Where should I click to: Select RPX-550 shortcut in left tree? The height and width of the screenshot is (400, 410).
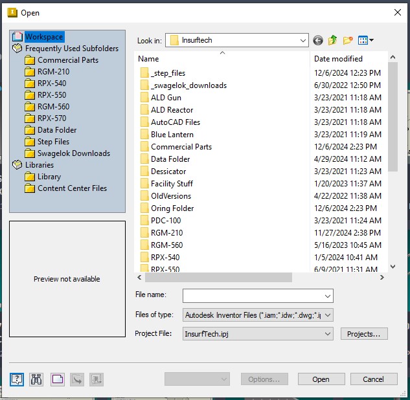tap(52, 95)
